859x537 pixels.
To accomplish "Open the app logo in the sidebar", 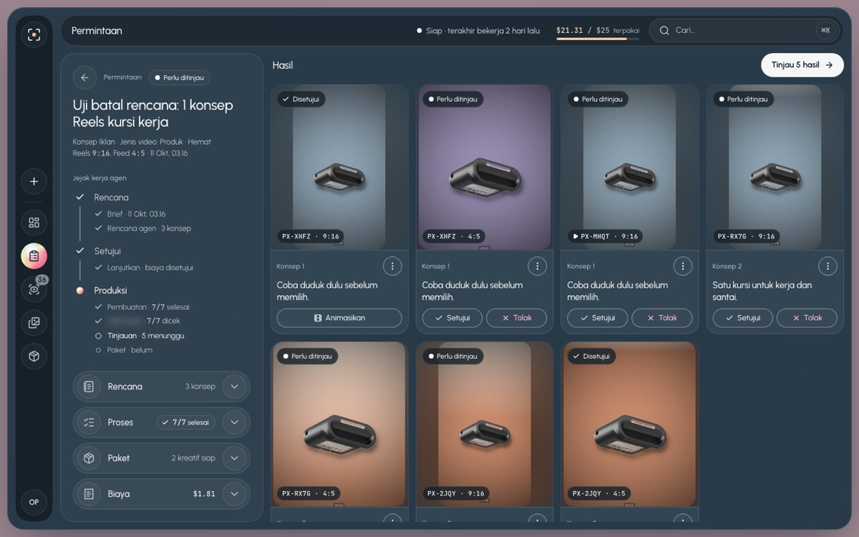I will pos(34,34).
